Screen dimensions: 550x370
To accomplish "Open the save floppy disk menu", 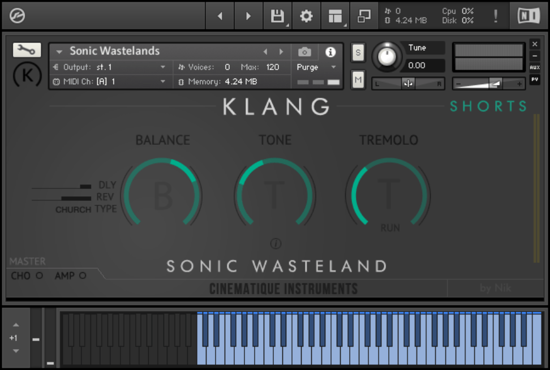I will point(277,16).
